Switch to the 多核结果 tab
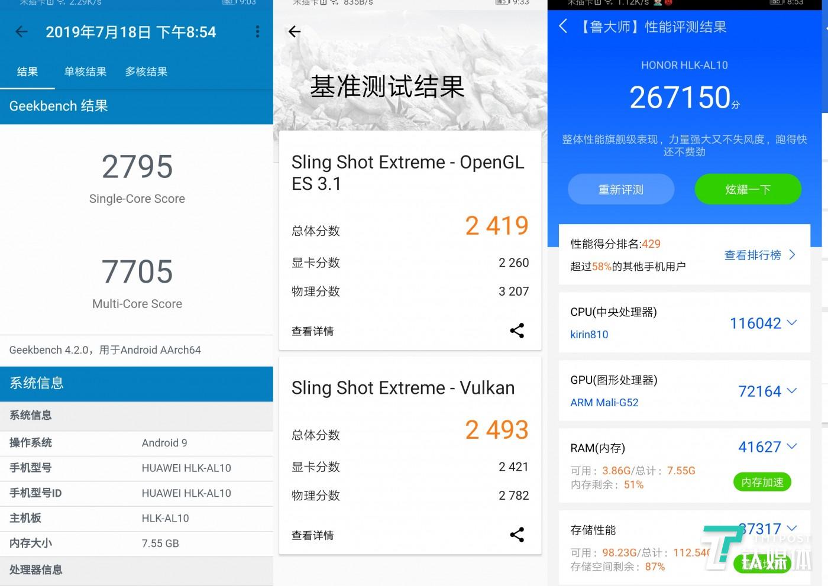The image size is (828, 586). [145, 72]
